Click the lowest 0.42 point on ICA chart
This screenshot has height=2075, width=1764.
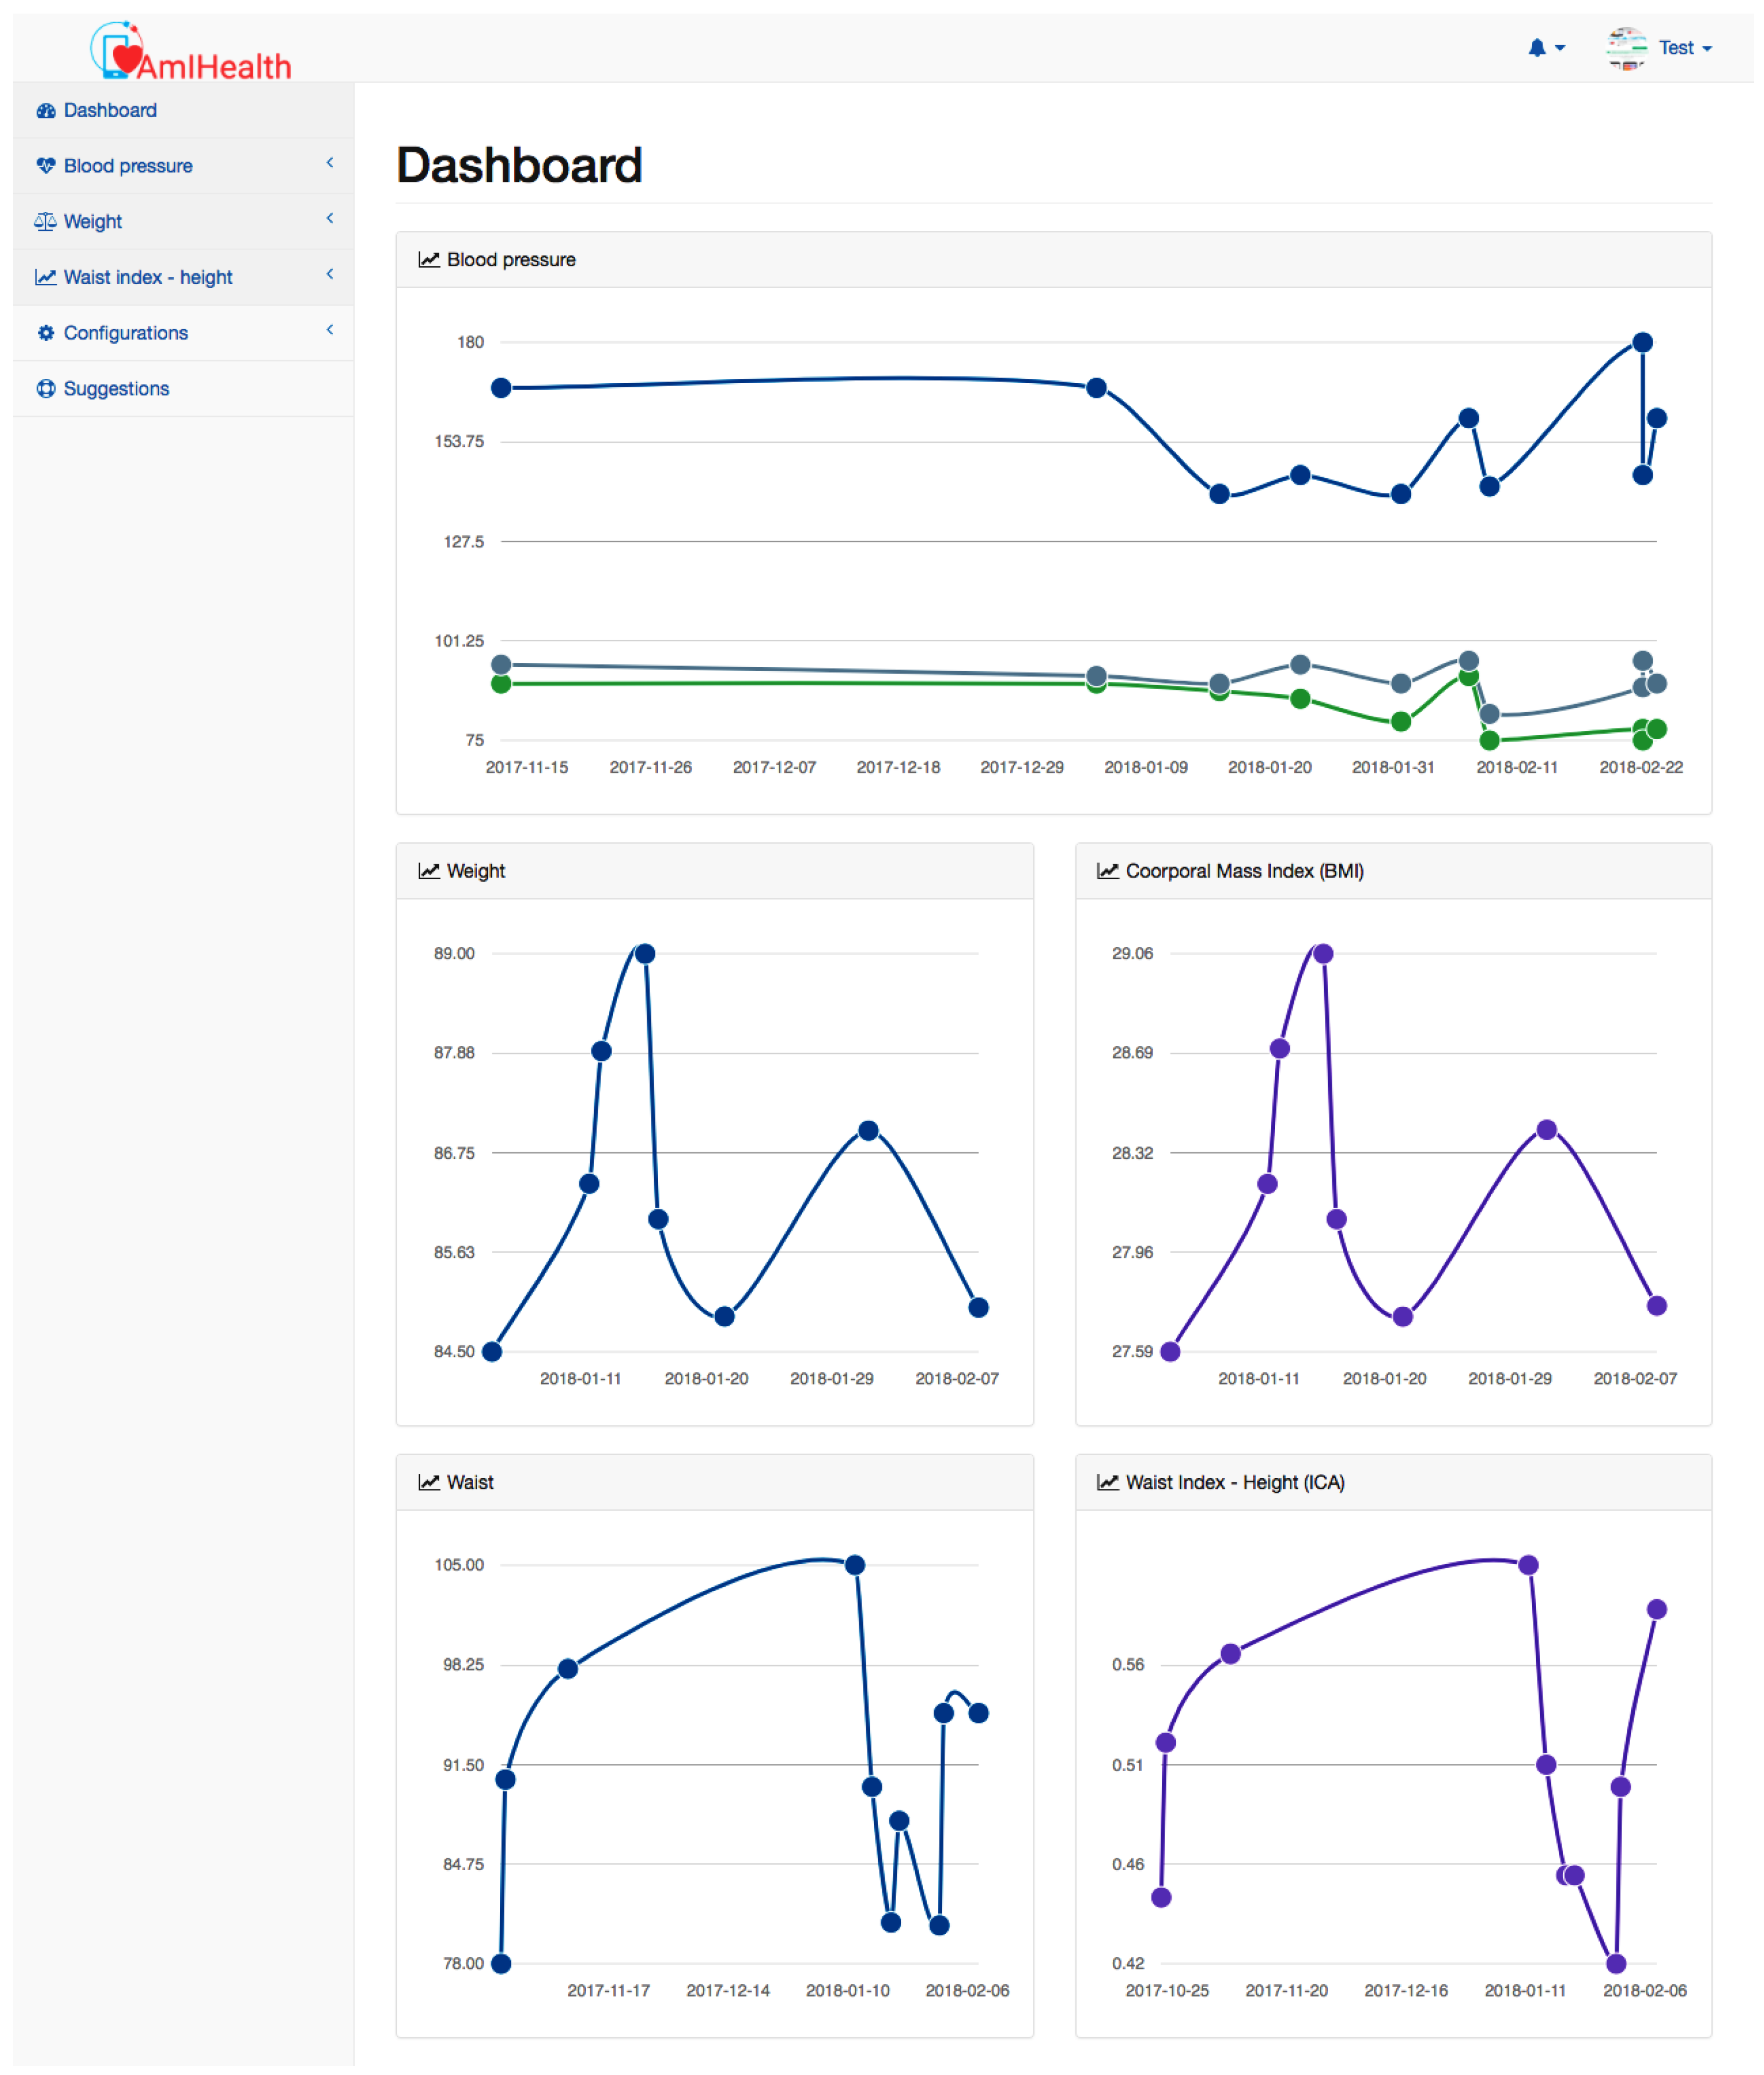pos(1616,1965)
